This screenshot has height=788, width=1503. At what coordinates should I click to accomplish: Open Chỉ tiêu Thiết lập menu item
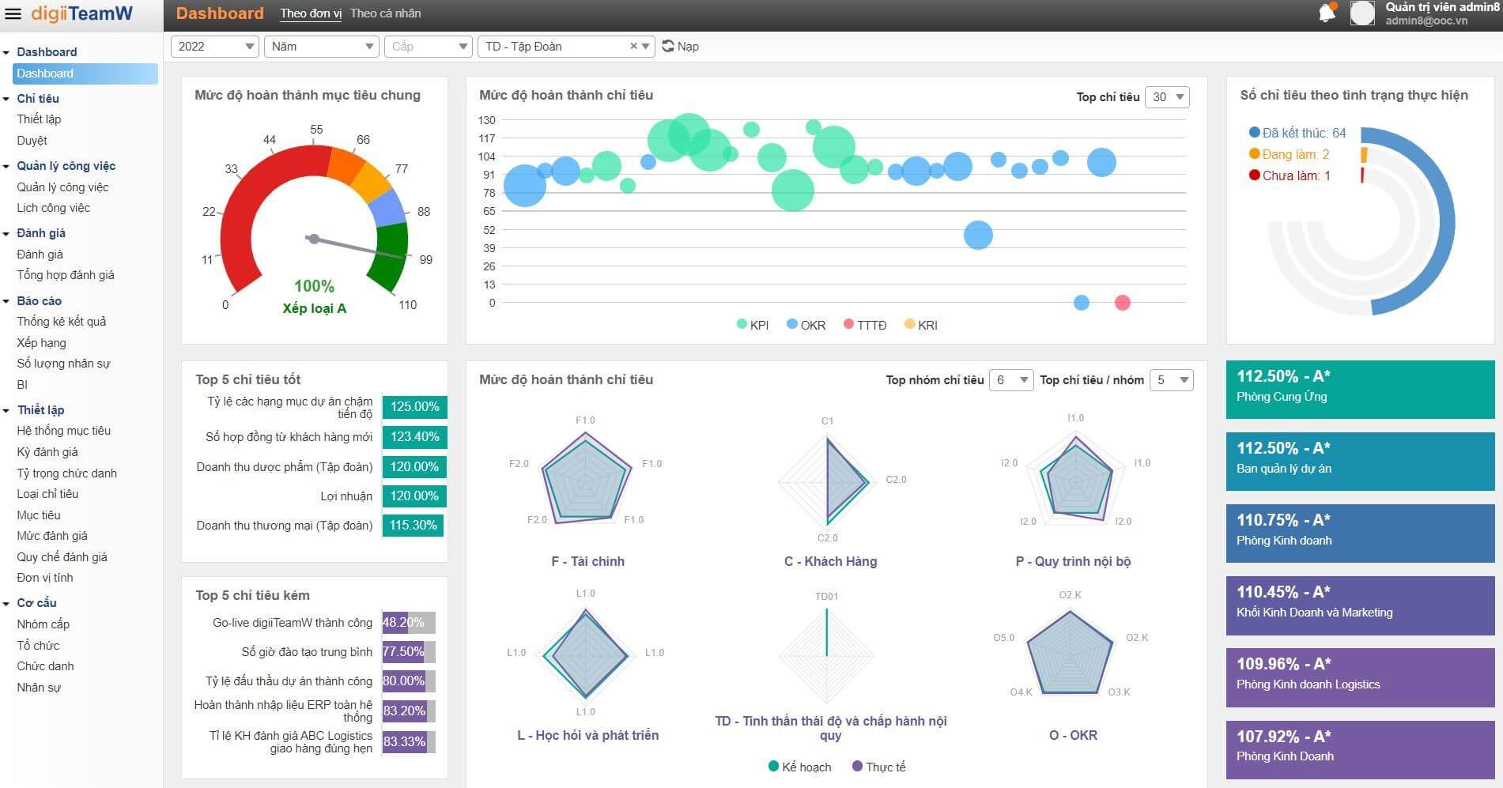pos(39,119)
